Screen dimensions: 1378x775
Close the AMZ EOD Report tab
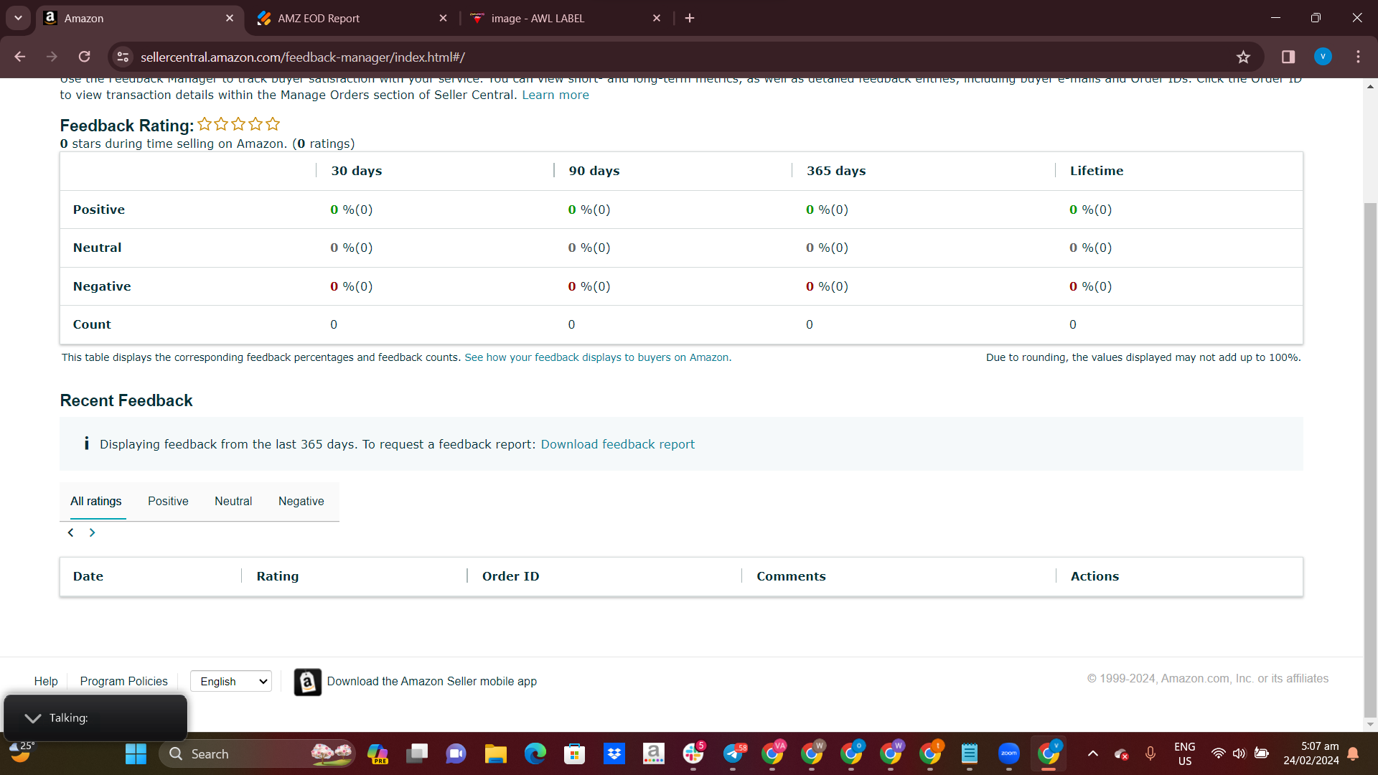(x=443, y=18)
